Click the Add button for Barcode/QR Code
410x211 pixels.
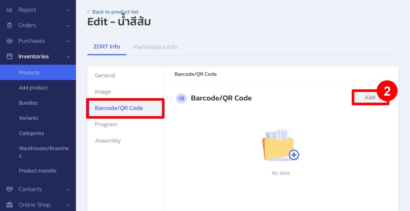tap(370, 97)
